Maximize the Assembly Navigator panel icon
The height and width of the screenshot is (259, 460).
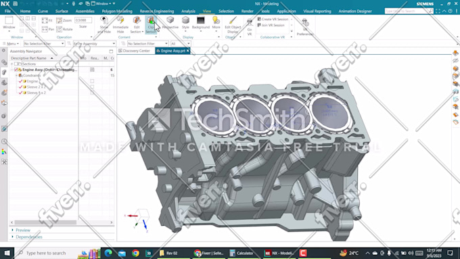[x=111, y=51]
